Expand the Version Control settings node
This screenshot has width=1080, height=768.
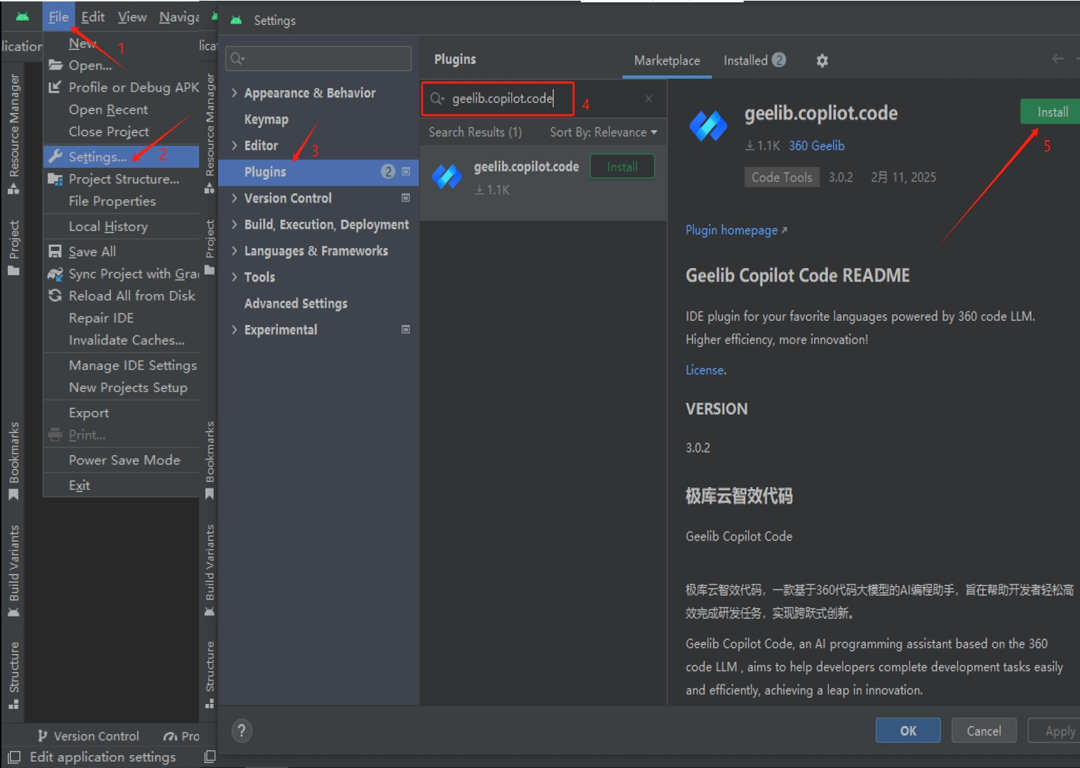click(x=235, y=198)
